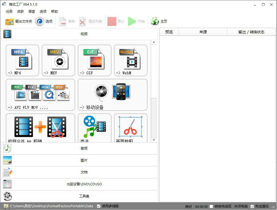Click the video list scrollbar down arrow

click(x=154, y=140)
